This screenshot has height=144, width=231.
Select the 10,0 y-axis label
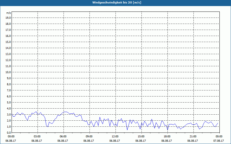8,72
